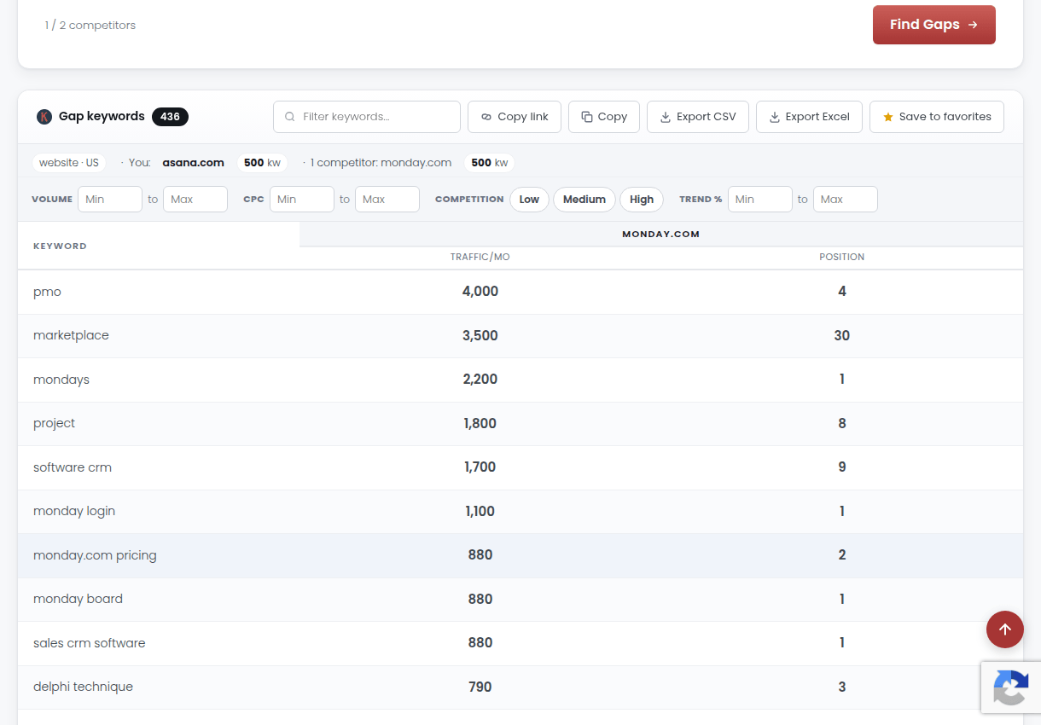Focus the Filter keywords search field
The width and height of the screenshot is (1041, 725).
(x=367, y=117)
